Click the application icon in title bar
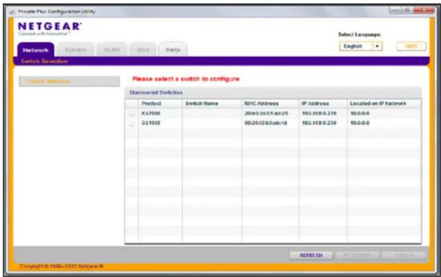The height and width of the screenshot is (277, 441). (x=12, y=12)
